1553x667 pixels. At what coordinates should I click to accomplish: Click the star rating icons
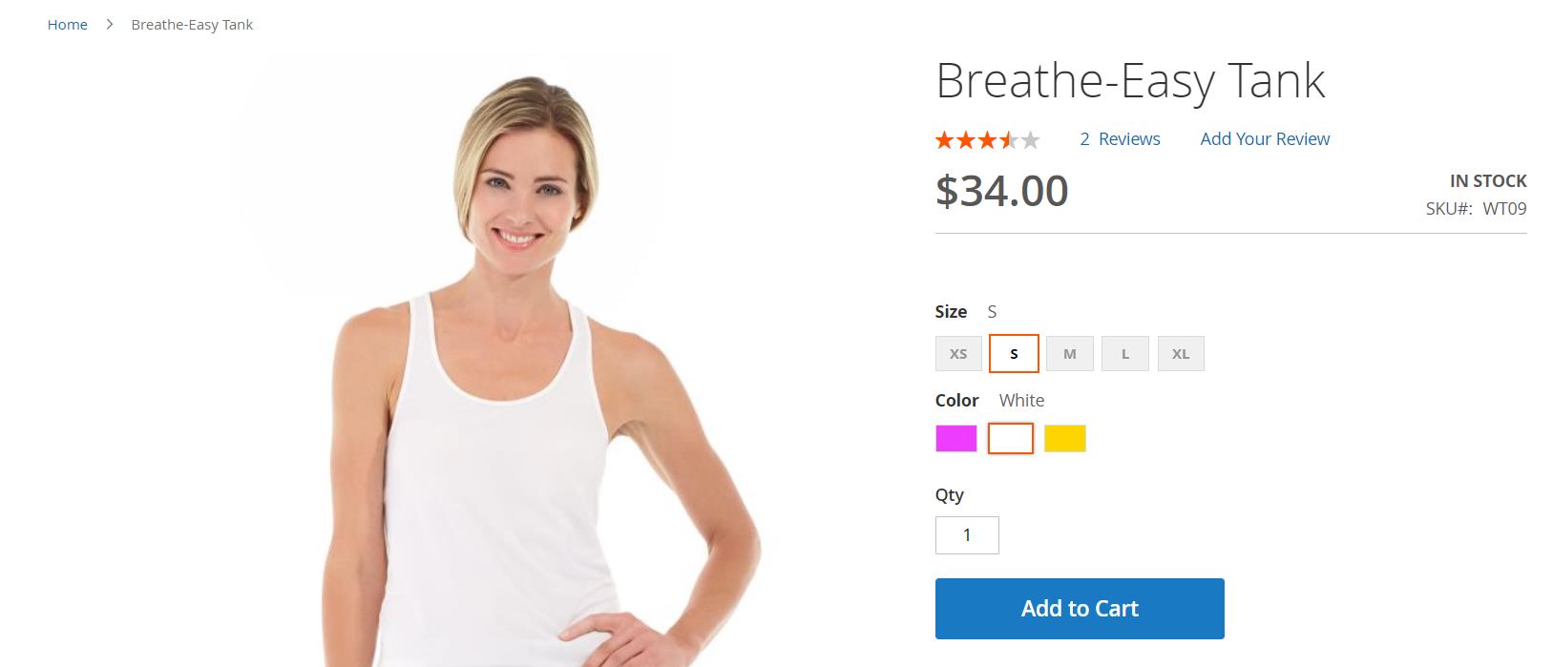987,140
